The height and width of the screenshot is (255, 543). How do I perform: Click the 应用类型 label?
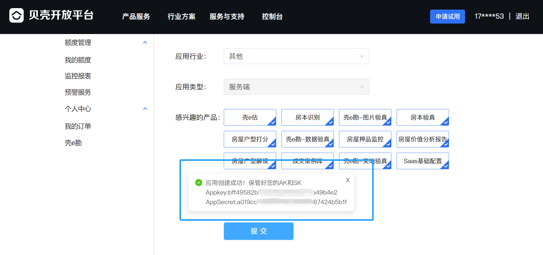pos(191,87)
